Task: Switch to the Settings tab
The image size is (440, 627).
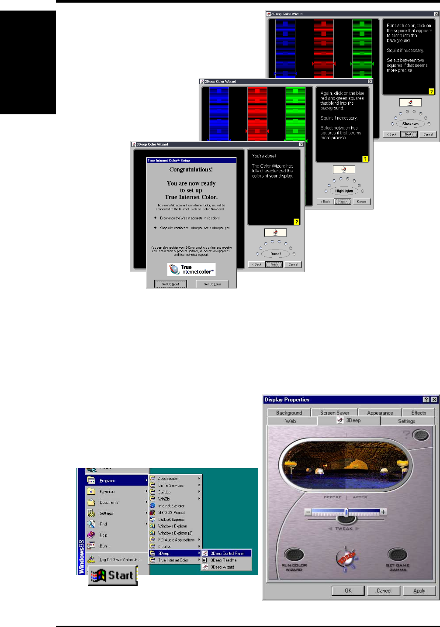Action: 407,421
